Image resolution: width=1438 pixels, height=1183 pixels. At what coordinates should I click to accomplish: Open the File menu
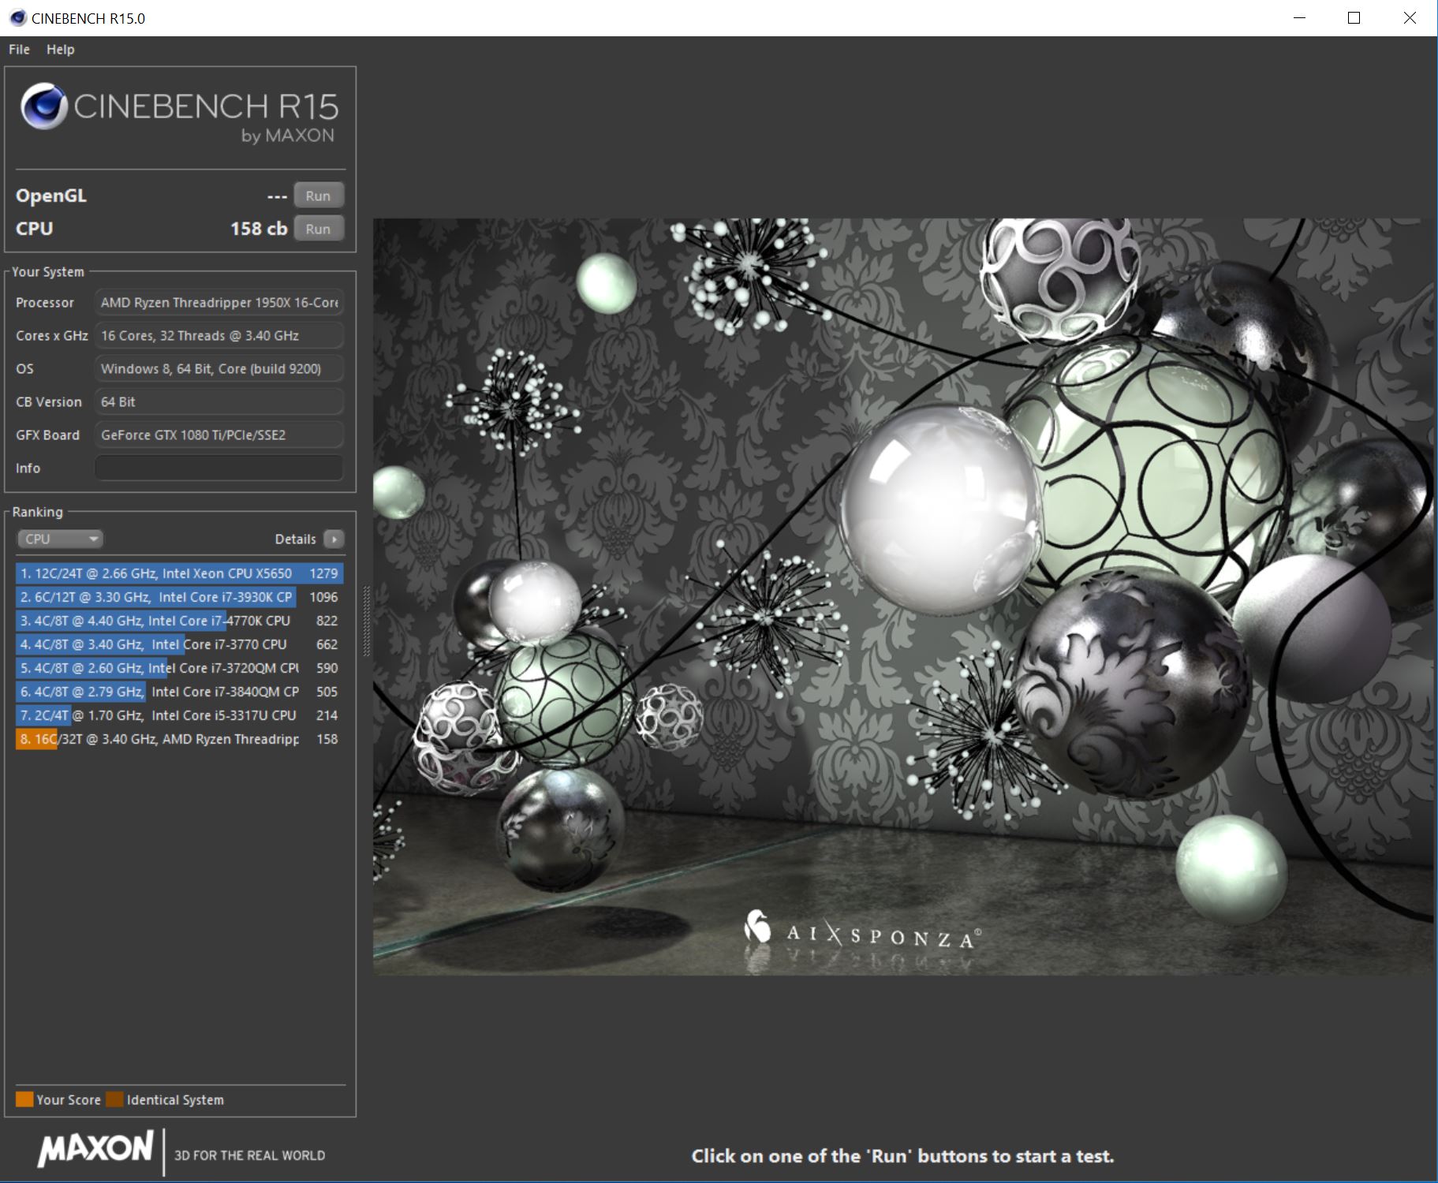tap(19, 50)
